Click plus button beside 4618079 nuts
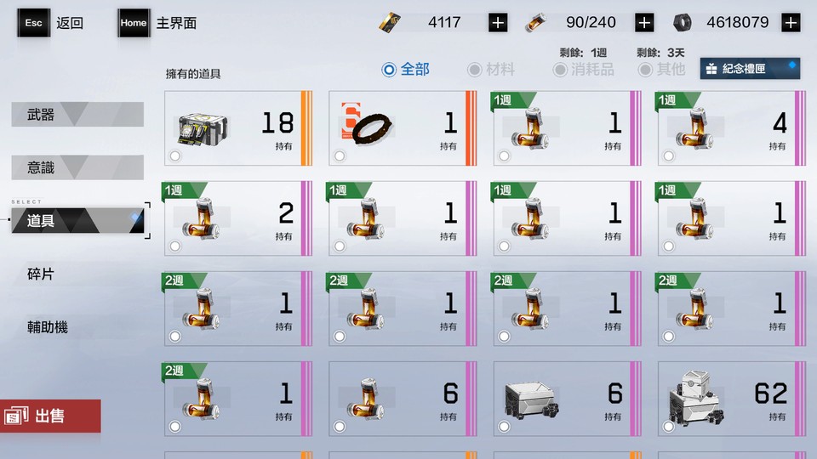 click(x=791, y=22)
